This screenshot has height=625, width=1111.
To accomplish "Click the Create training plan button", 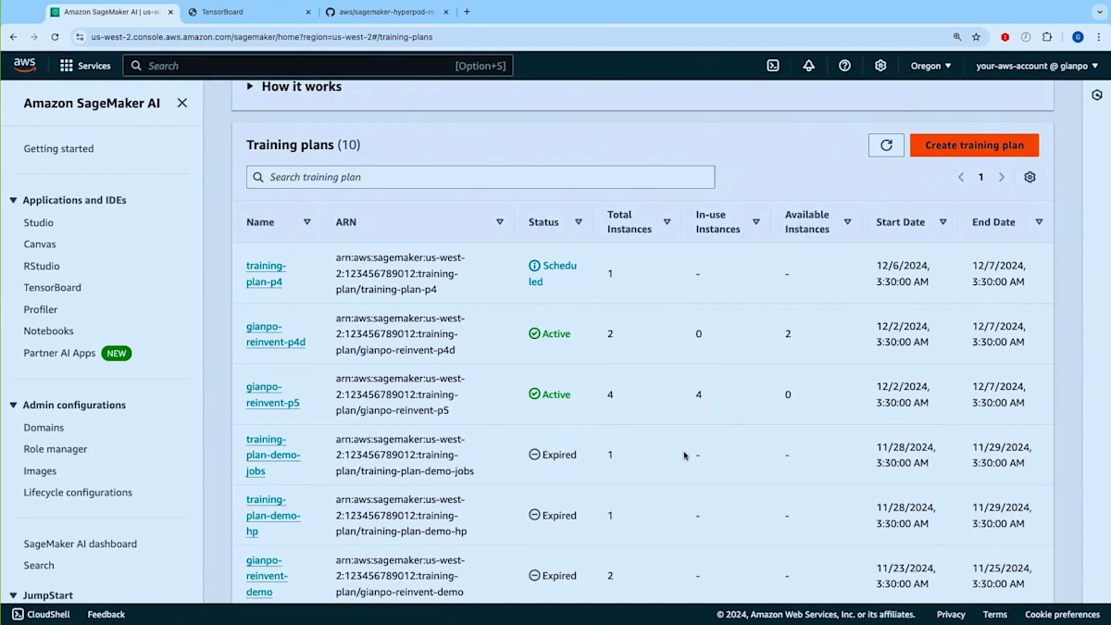I will point(974,145).
